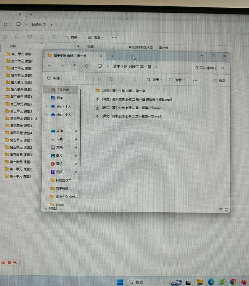Click 我的化学 breadcrumb in background window
This screenshot has width=249, height=286.
[x=39, y=25]
